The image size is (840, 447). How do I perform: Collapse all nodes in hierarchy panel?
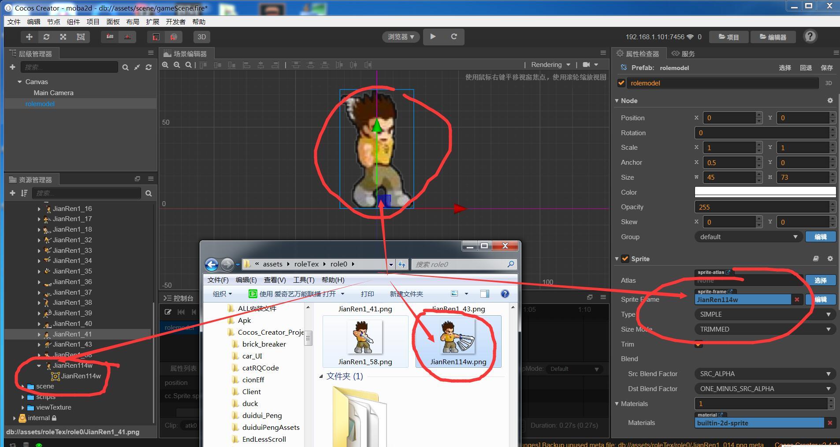click(x=137, y=67)
